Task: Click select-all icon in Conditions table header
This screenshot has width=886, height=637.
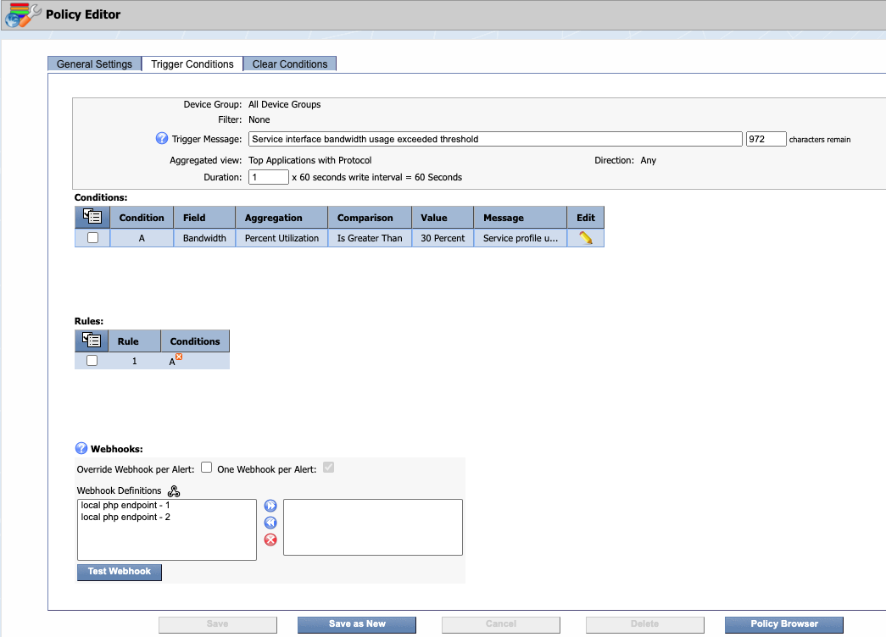Action: coord(92,217)
